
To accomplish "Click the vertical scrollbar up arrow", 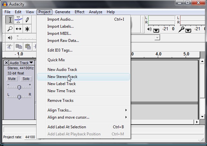I will [202, 61].
